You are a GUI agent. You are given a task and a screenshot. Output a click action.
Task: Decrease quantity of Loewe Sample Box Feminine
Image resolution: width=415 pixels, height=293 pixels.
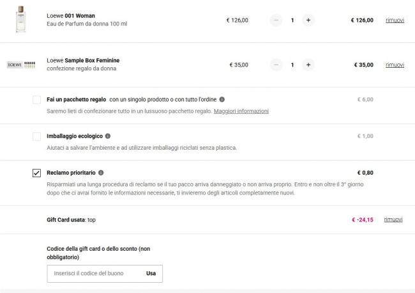pyautogui.click(x=276, y=65)
